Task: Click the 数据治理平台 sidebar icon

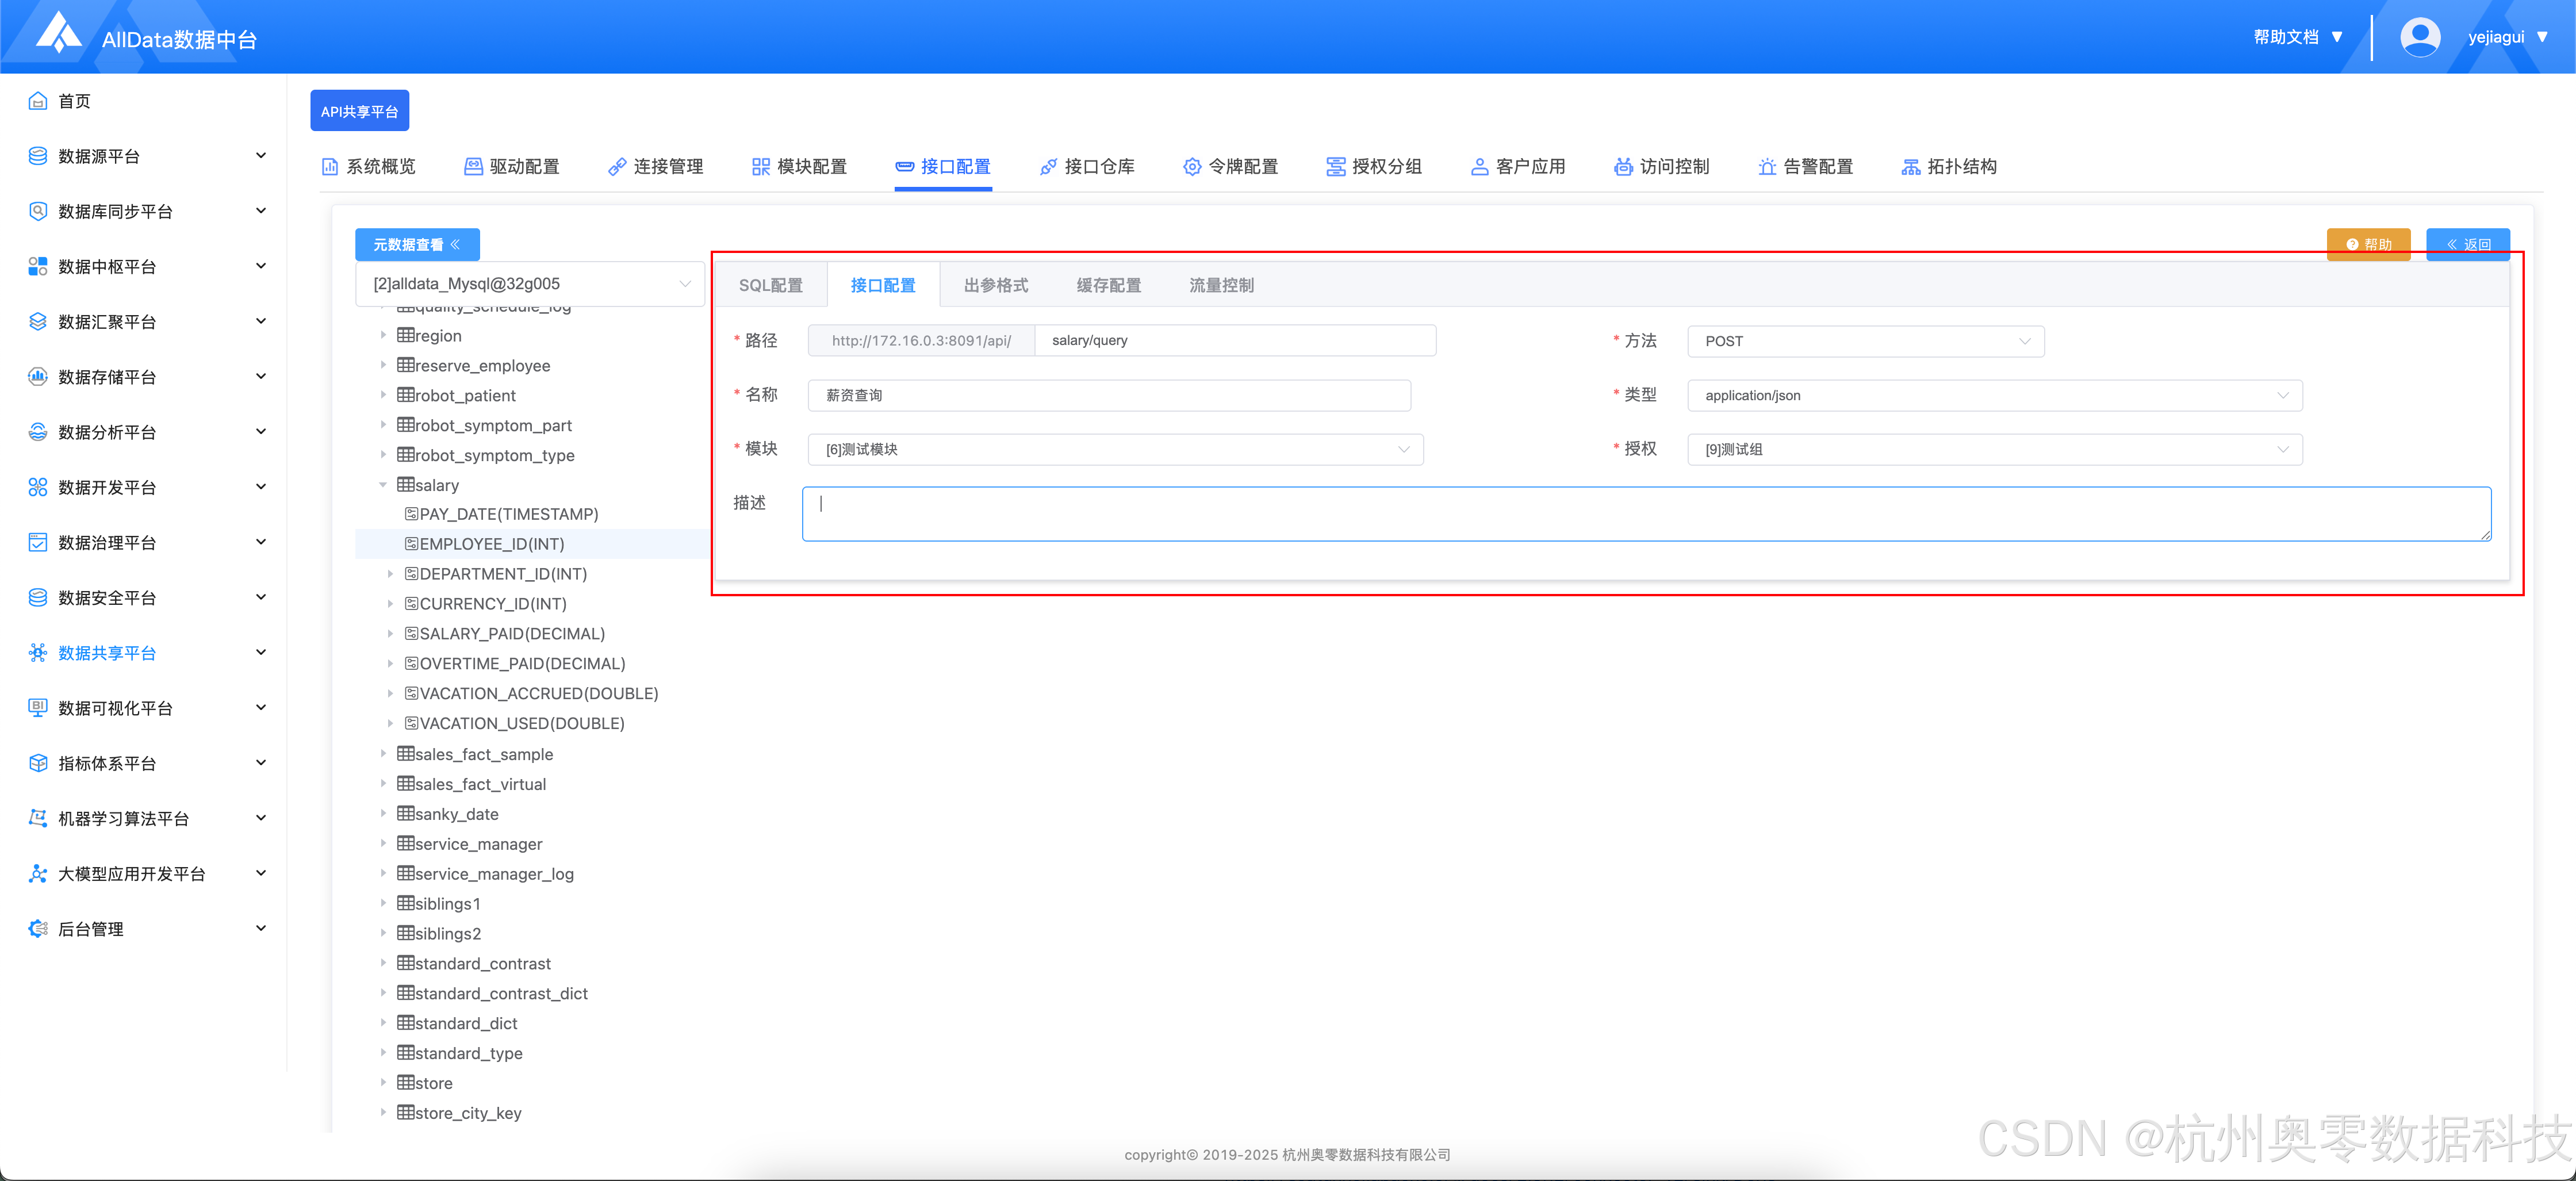Action: coord(38,542)
